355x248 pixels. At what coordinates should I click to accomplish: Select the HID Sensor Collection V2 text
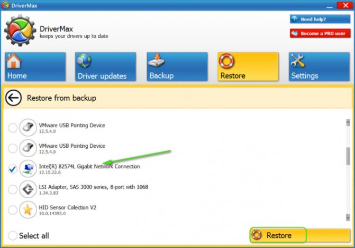pos(68,207)
